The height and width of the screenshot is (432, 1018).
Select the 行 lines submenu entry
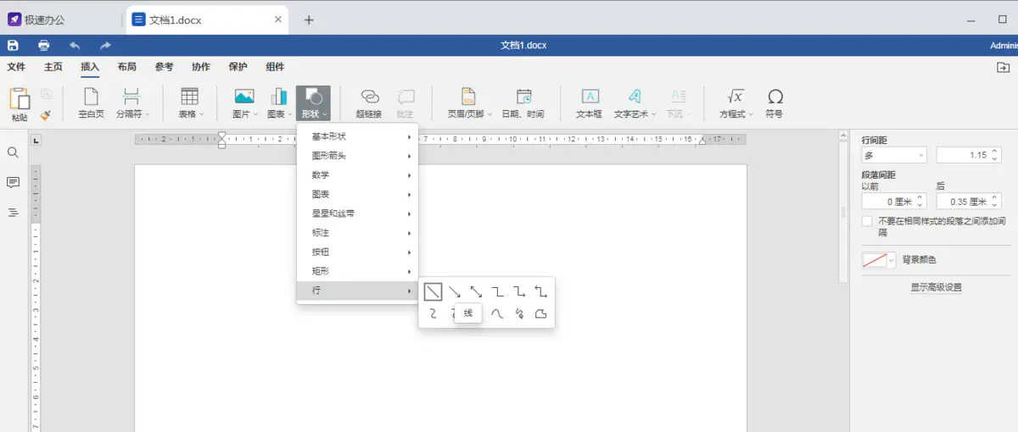[x=357, y=291]
